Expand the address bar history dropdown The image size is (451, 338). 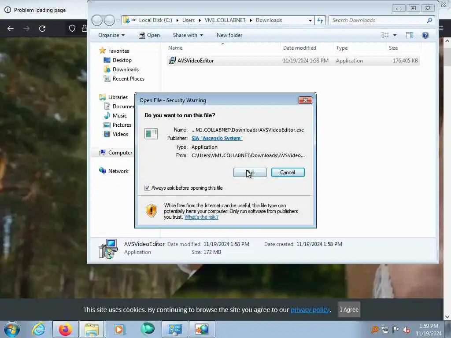point(310,20)
